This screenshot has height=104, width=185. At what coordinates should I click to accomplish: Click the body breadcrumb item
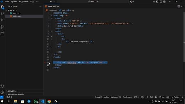tap(71, 10)
